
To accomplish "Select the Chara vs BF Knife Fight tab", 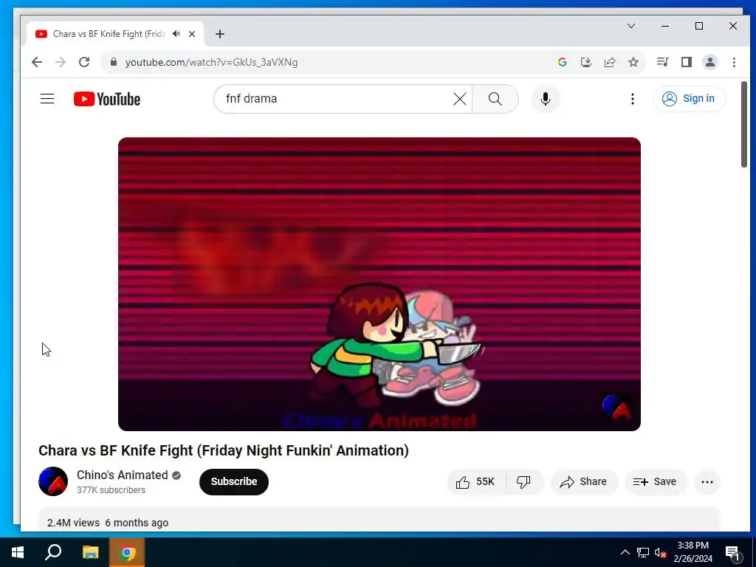I will click(109, 34).
